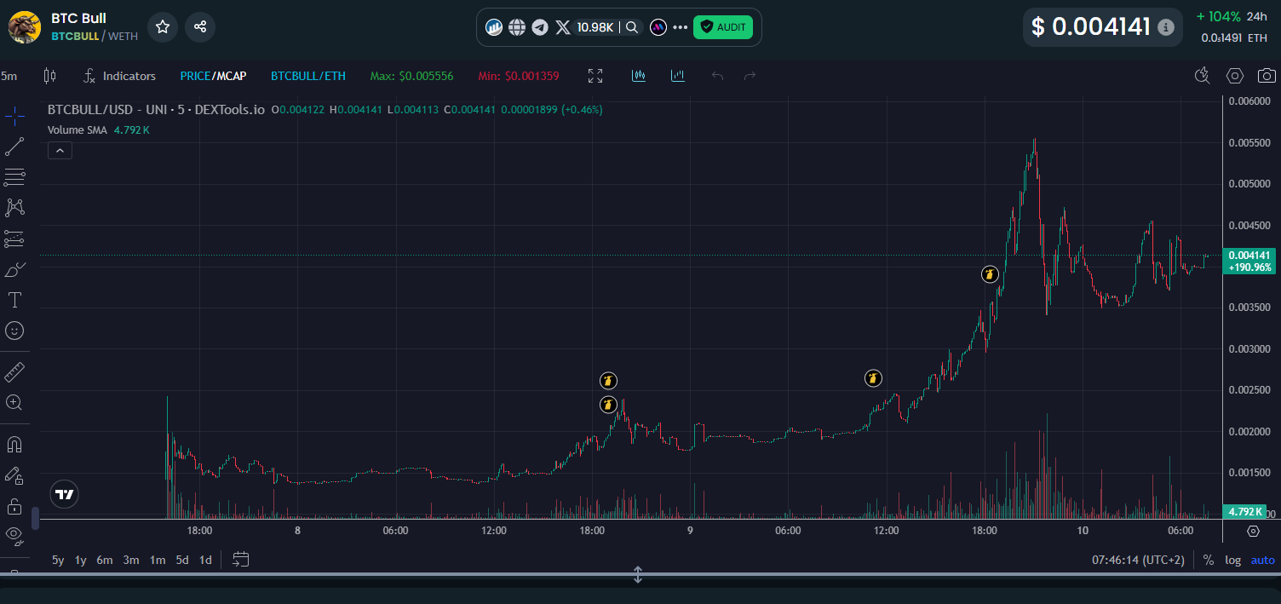1281x604 pixels.
Task: Open the chart-stats icon in the social bar
Action: (x=494, y=27)
